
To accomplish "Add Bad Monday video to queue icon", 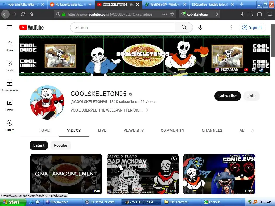I will pos(174,168).
